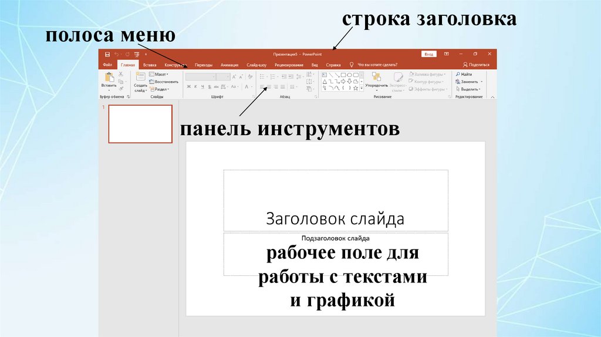Click the Find magnifier button Найти
601x337 pixels.
[x=464, y=75]
